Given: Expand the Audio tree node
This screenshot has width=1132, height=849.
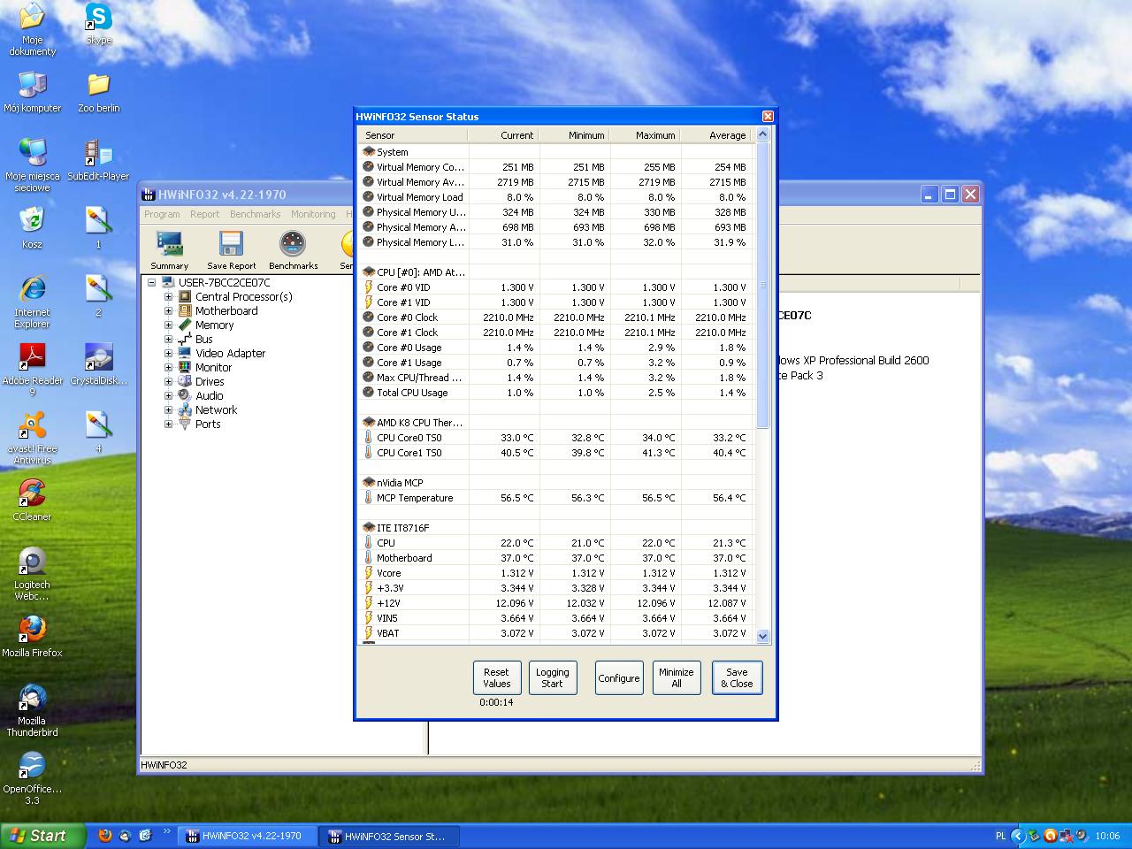Looking at the screenshot, I should (x=168, y=396).
